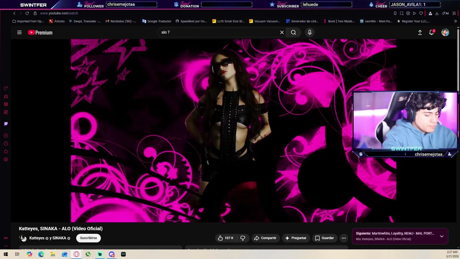
Task: Open the Preguntar button
Action: 295,238
